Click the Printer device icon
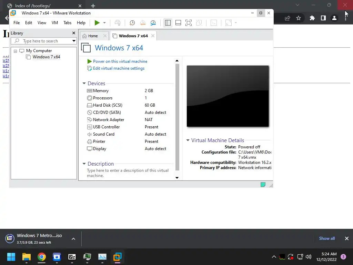Viewport: 353px width, 265px height. (x=89, y=141)
